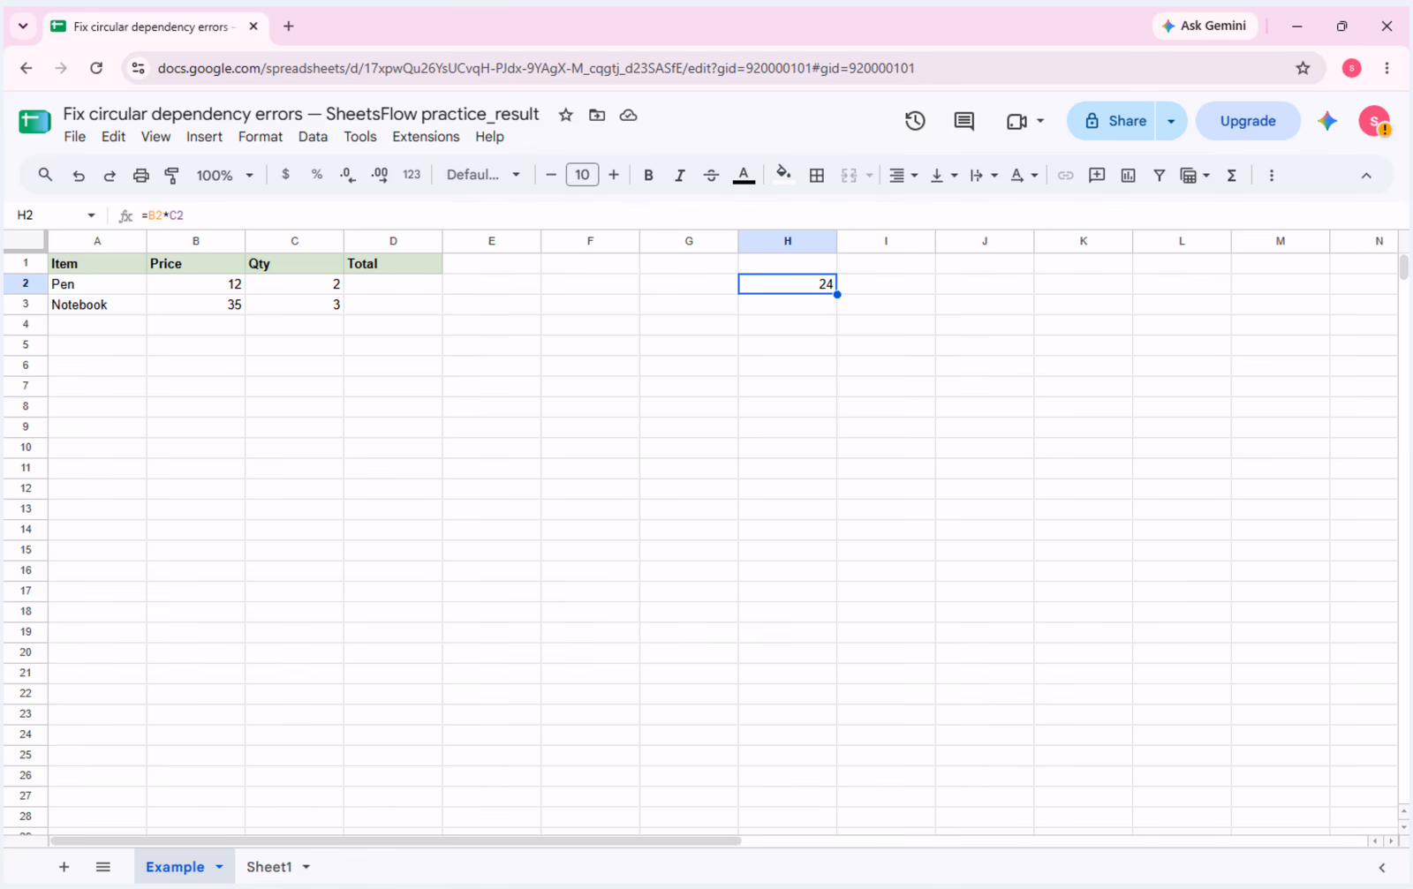The image size is (1413, 889).
Task: Open the borders menu
Action: pos(817,175)
